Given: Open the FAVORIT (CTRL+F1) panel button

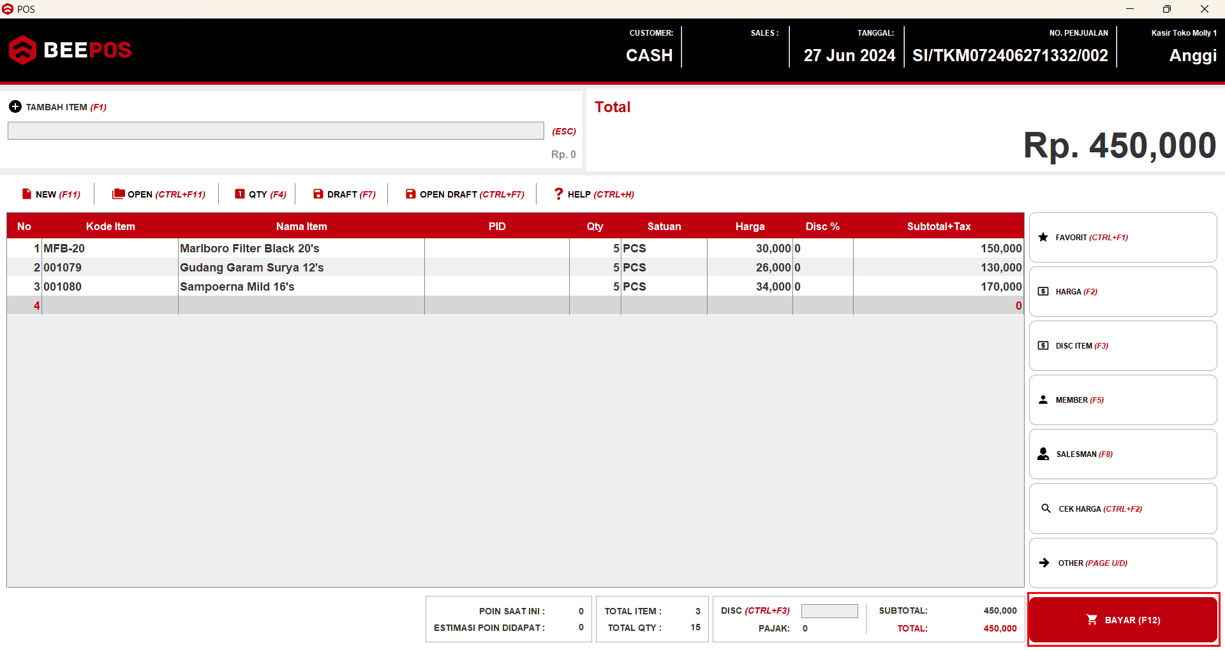Looking at the screenshot, I should click(1123, 237).
